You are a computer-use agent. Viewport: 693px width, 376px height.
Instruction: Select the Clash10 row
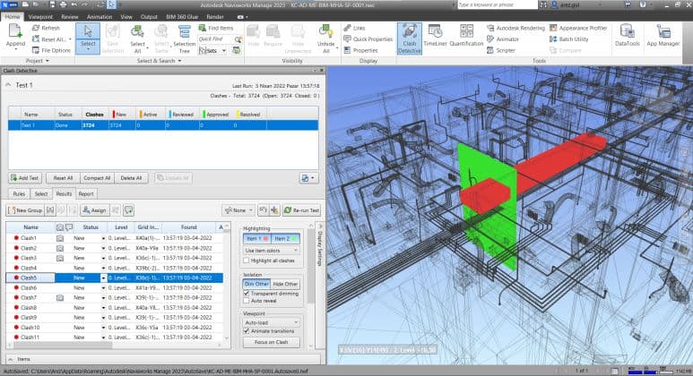[115, 328]
